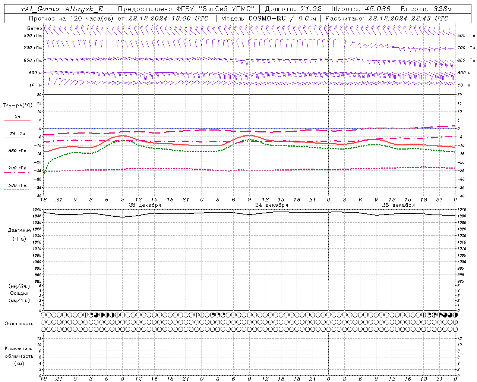Select the ФГБУ "ЗапСиб УГМС" provider text
Screen dimensions: 477x382
click(215, 9)
